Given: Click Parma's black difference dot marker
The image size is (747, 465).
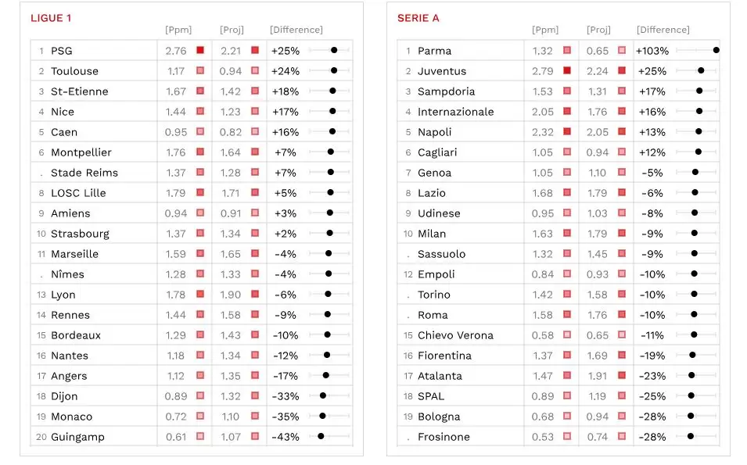Looking at the screenshot, I should [x=716, y=50].
